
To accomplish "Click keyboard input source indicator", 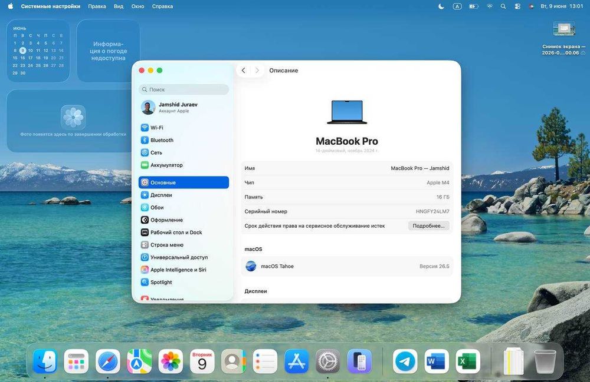I will pos(457,6).
